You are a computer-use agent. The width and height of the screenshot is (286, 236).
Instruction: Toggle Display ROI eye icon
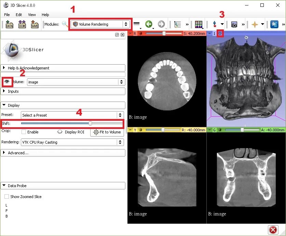pos(60,132)
